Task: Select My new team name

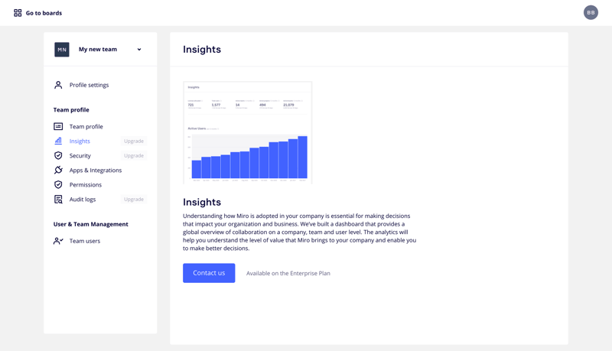Action: pos(98,49)
